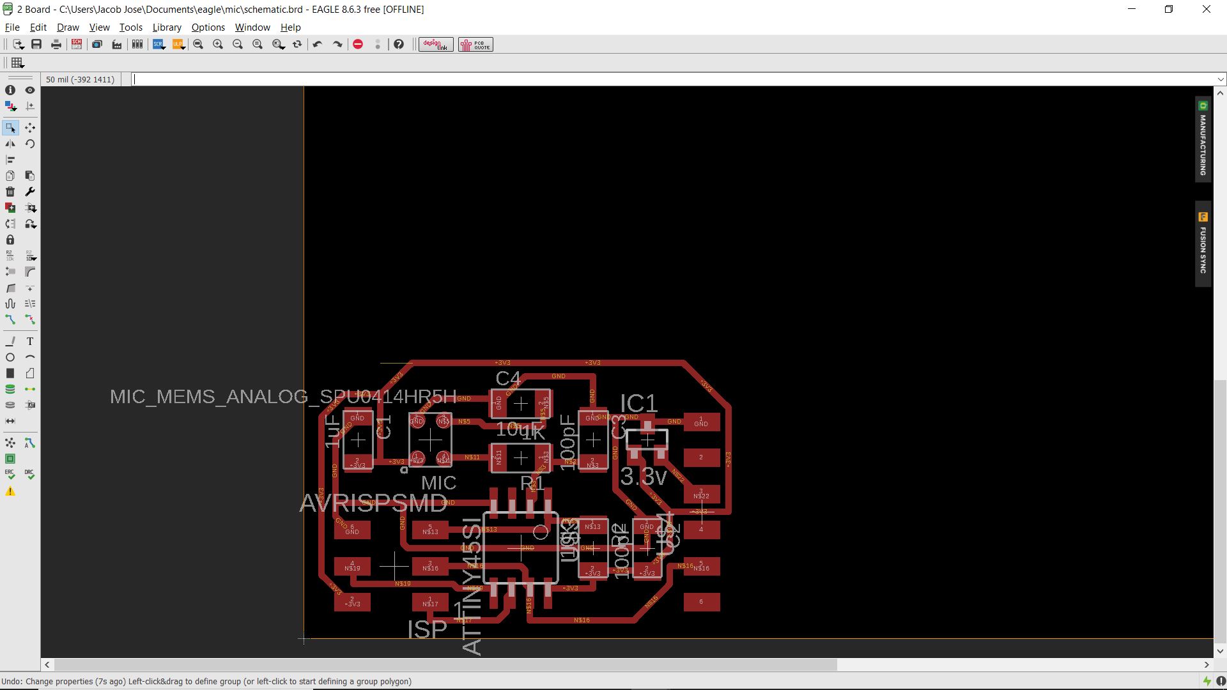Screen dimensions: 1227x690
Task: Open the Tools menu
Action: (130, 27)
